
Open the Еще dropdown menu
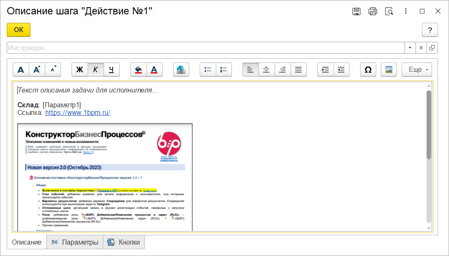[417, 70]
